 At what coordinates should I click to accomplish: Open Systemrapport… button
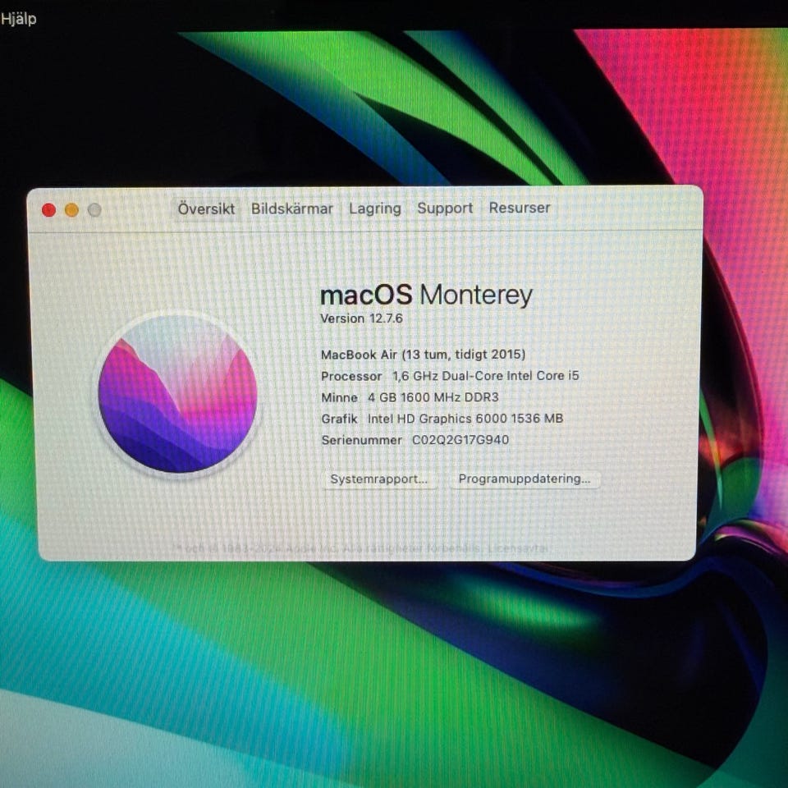coord(379,479)
